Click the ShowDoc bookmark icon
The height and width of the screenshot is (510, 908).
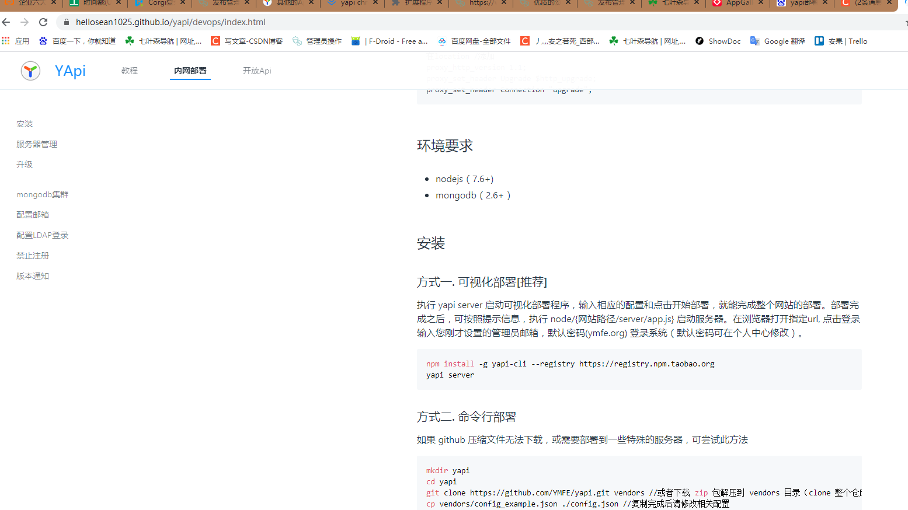[700, 41]
